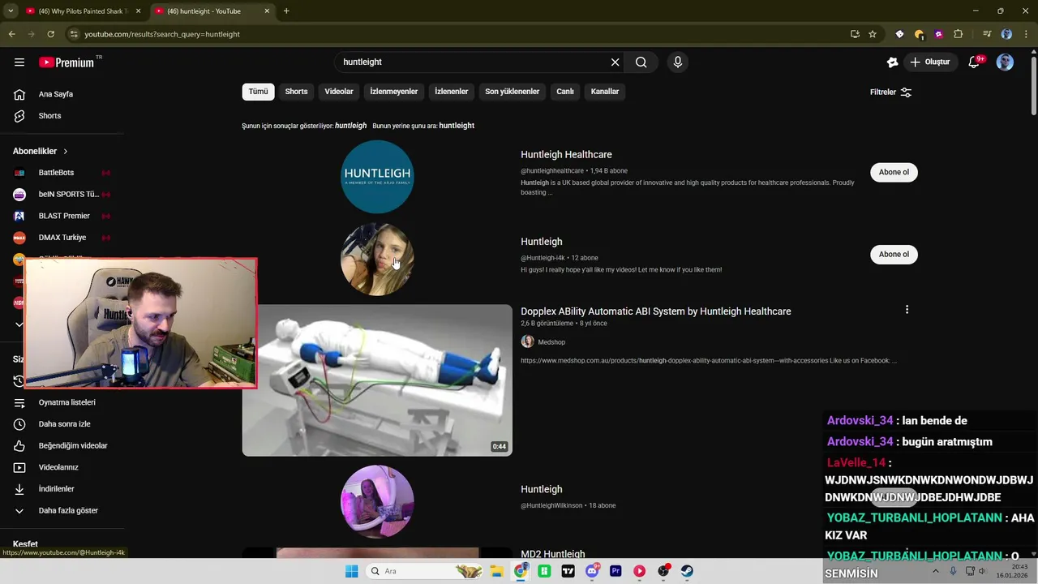This screenshot has height=584, width=1038.
Task: Select the Shorts filter chip
Action: click(296, 92)
